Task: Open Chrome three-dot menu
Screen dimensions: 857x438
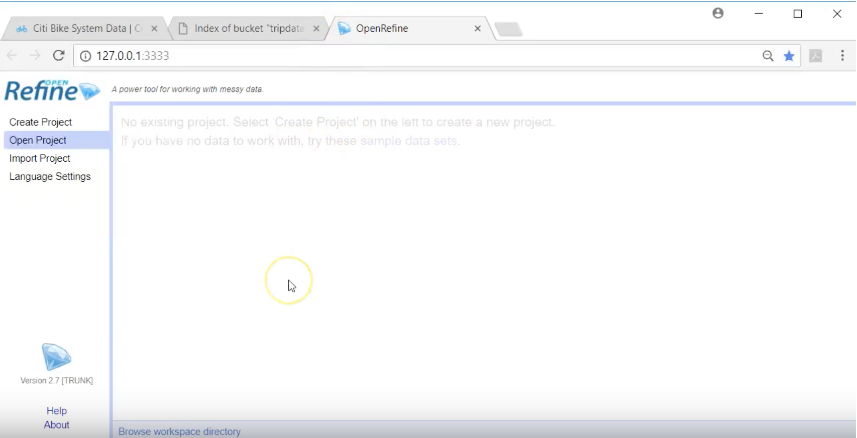Action: pos(842,56)
